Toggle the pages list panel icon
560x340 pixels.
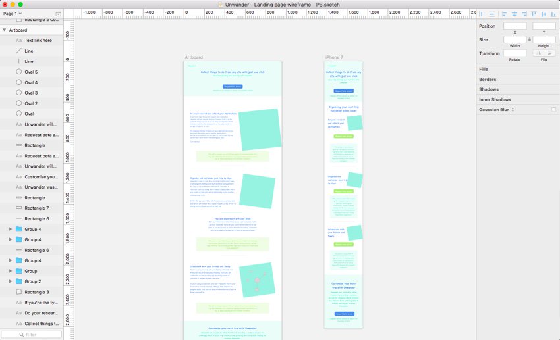tap(58, 14)
